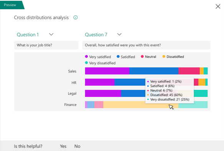Answer Yes to Is this helpful
The image size is (224, 151).
(63, 146)
